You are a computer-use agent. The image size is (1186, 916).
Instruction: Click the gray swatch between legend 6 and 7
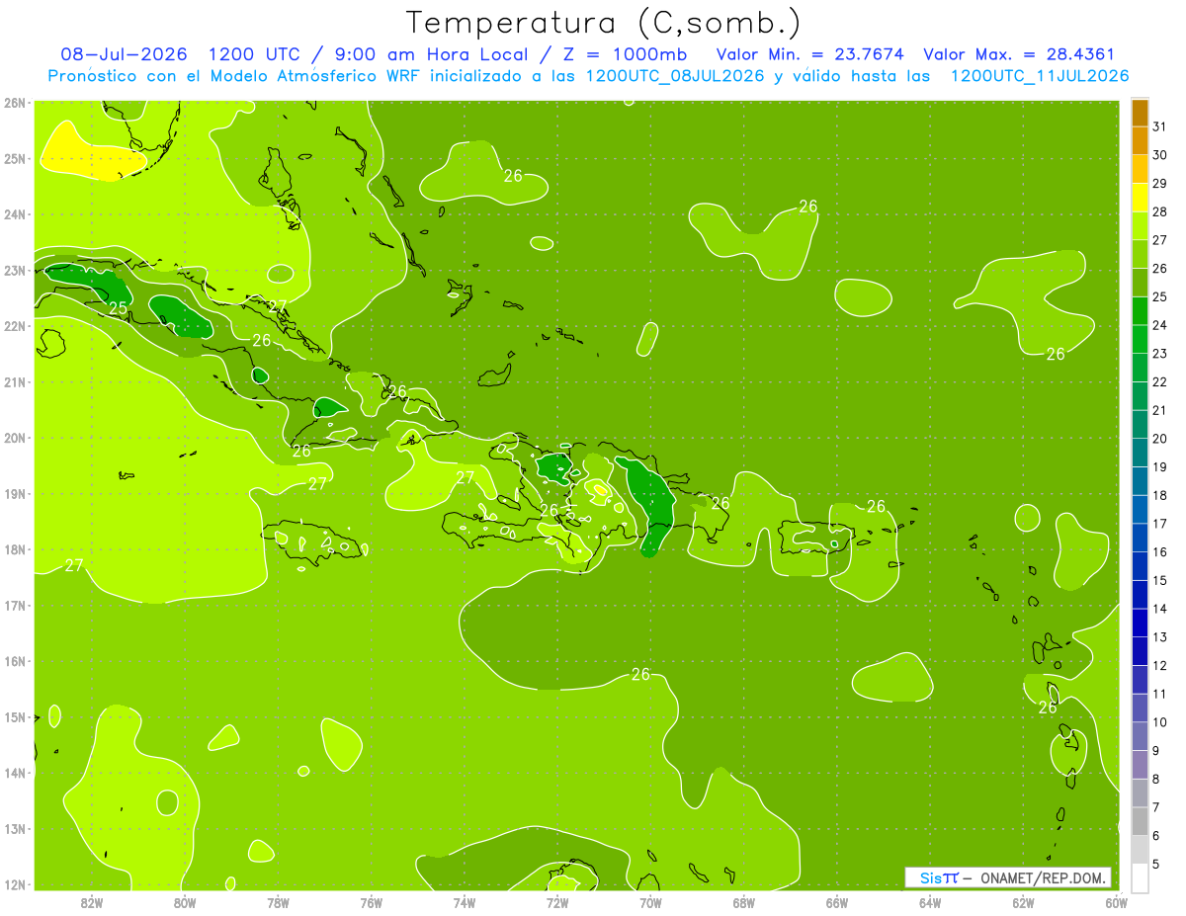pyautogui.click(x=1140, y=821)
